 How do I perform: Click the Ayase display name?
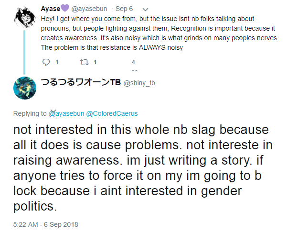[x=51, y=9]
